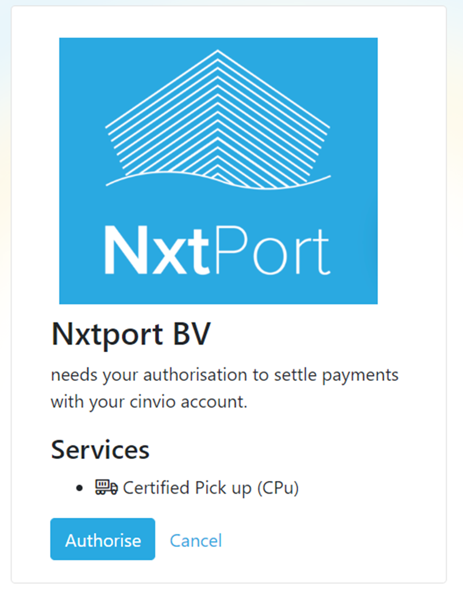The height and width of the screenshot is (597, 463).
Task: Cancel the authorisation request
Action: (x=196, y=540)
